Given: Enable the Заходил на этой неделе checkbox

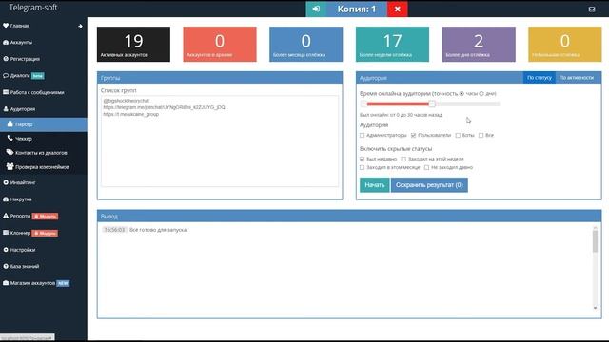Looking at the screenshot, I should pyautogui.click(x=403, y=159).
